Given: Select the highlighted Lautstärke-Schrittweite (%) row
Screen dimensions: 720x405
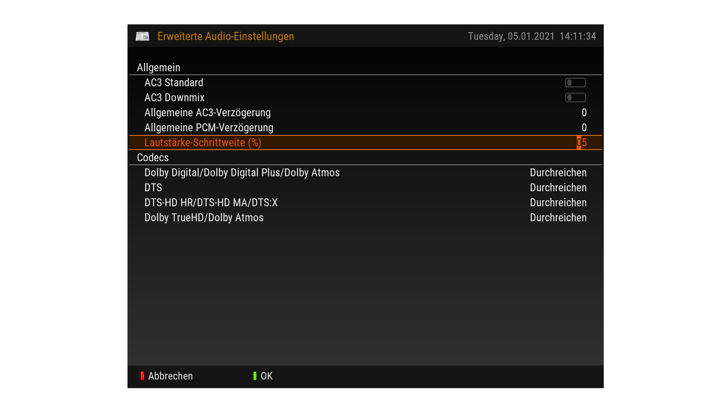Looking at the screenshot, I should tap(366, 142).
